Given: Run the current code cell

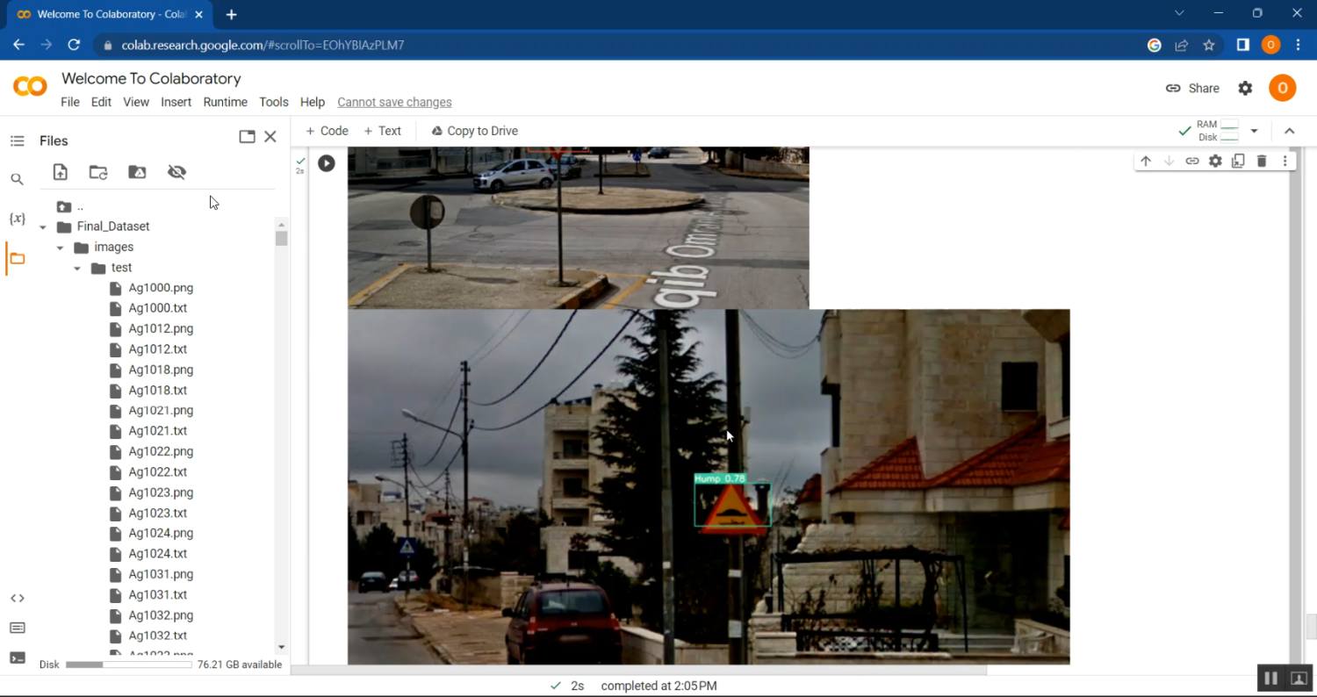Looking at the screenshot, I should [326, 163].
